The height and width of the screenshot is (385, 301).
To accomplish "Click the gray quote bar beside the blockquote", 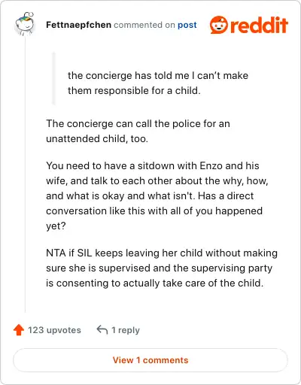I will click(x=53, y=78).
